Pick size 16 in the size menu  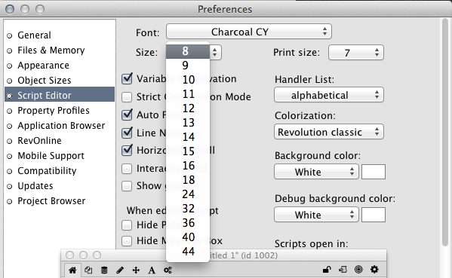(x=188, y=166)
